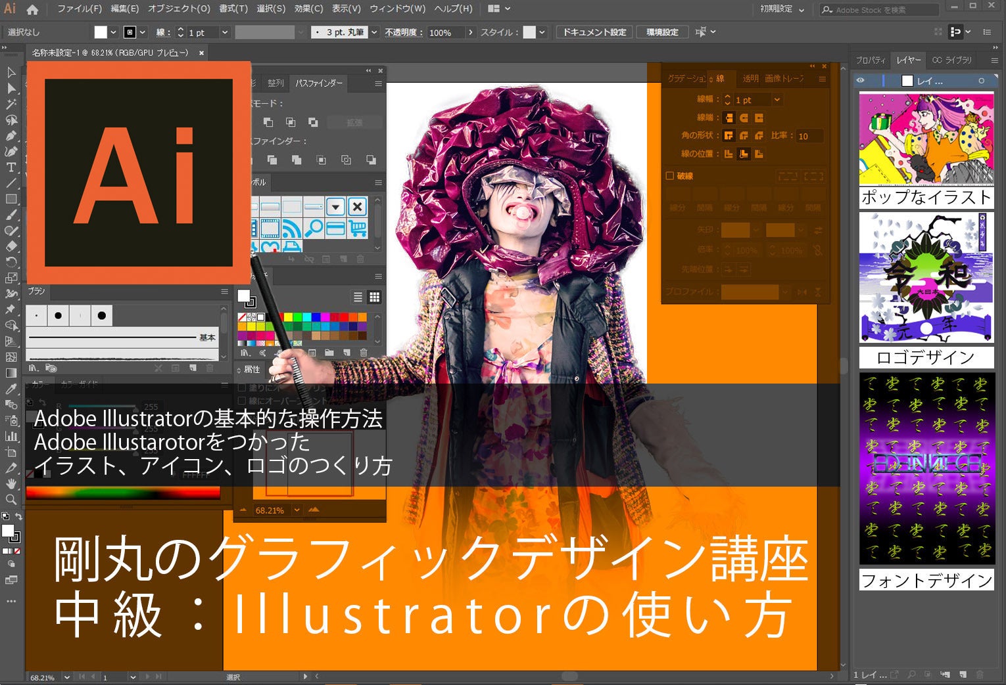1006x685 pixels.
Task: Switch swatches to thumbnail grid view
Action: 375,297
